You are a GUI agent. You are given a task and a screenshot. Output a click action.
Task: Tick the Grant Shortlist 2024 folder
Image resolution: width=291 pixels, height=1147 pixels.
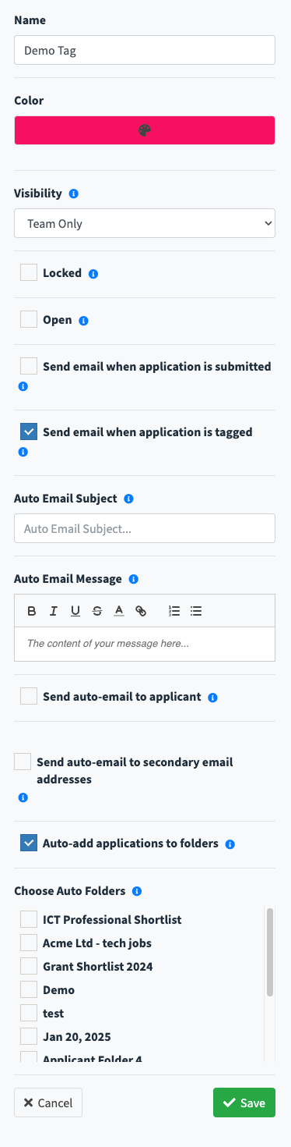pyautogui.click(x=29, y=966)
